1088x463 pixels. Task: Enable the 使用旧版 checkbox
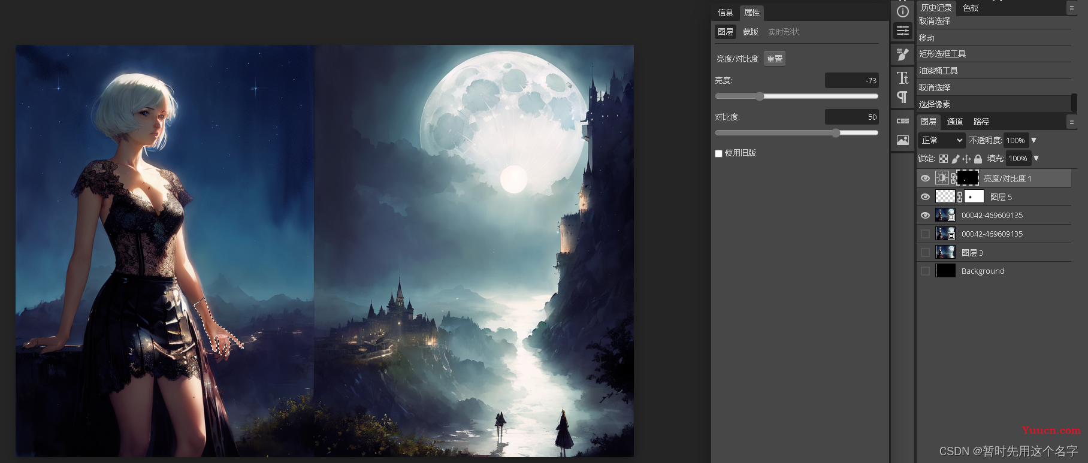point(718,153)
